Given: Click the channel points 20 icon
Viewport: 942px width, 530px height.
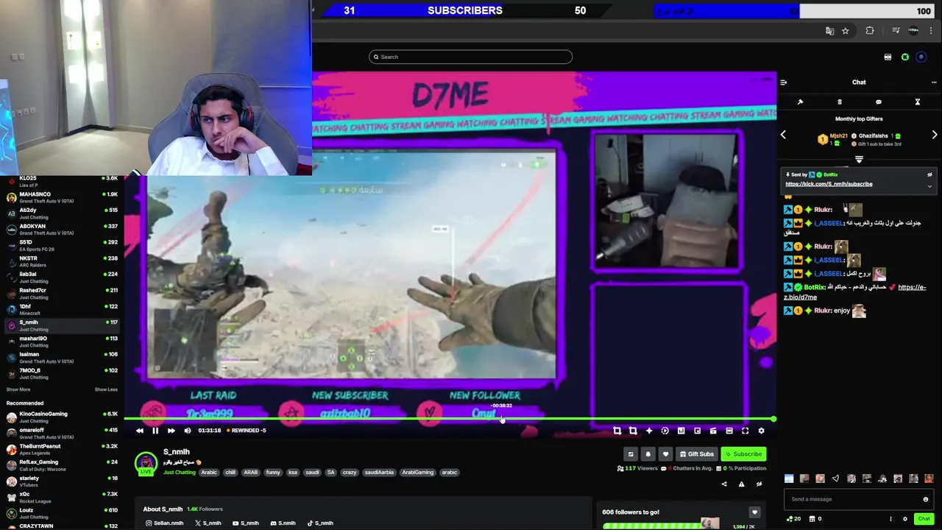Looking at the screenshot, I should pos(793,519).
